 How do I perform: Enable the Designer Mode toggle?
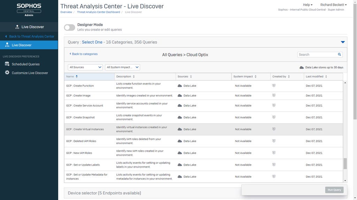coord(69,27)
